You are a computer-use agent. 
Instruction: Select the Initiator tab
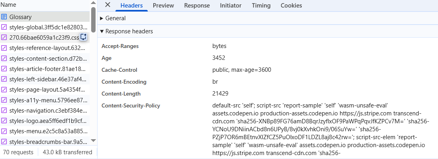click(231, 6)
